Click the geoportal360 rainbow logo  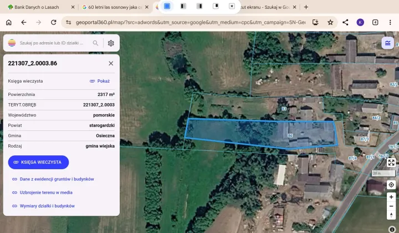coord(12,43)
